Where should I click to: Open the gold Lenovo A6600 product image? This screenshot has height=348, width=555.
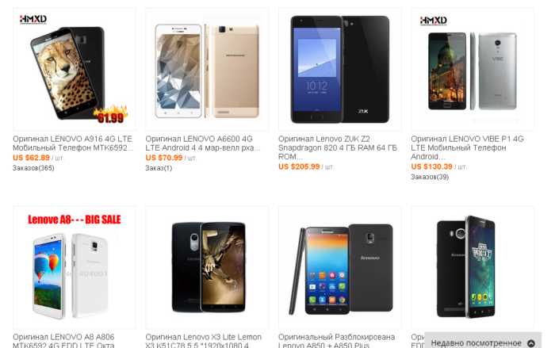pyautogui.click(x=207, y=70)
